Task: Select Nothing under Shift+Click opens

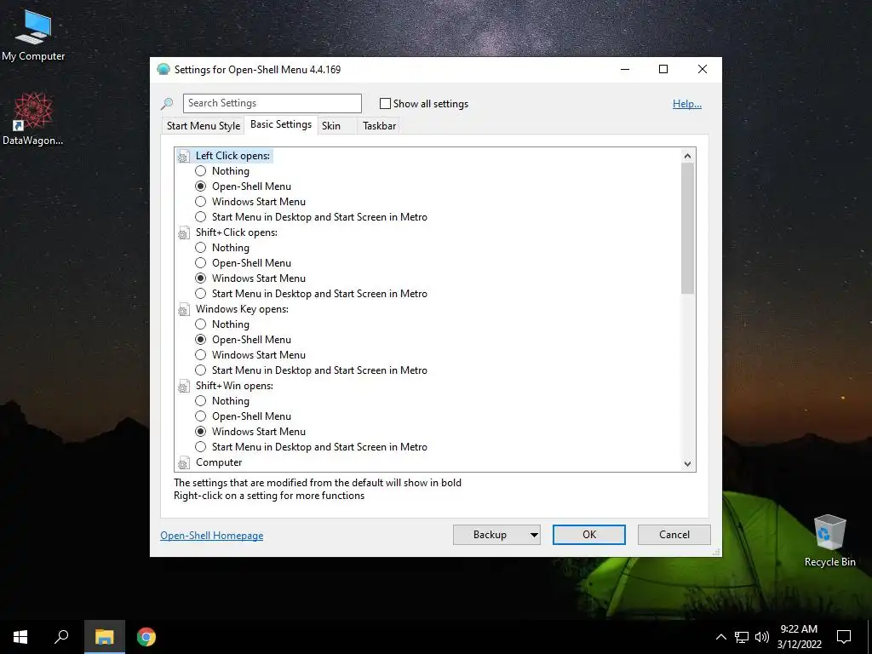Action: [x=201, y=248]
